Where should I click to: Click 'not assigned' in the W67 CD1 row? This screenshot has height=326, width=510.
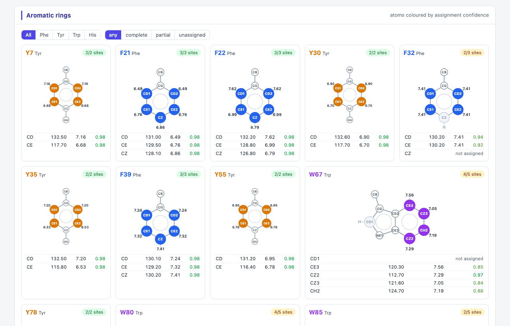469,259
